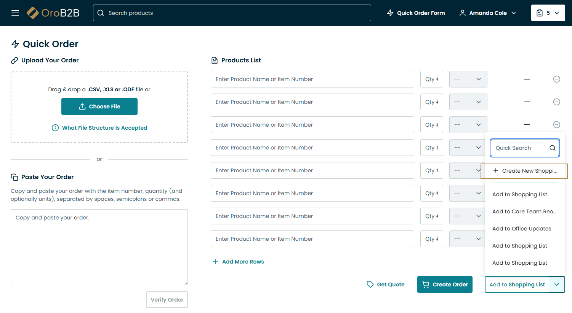Click the OroB2B logo
This screenshot has width=572, height=313.
tap(53, 13)
